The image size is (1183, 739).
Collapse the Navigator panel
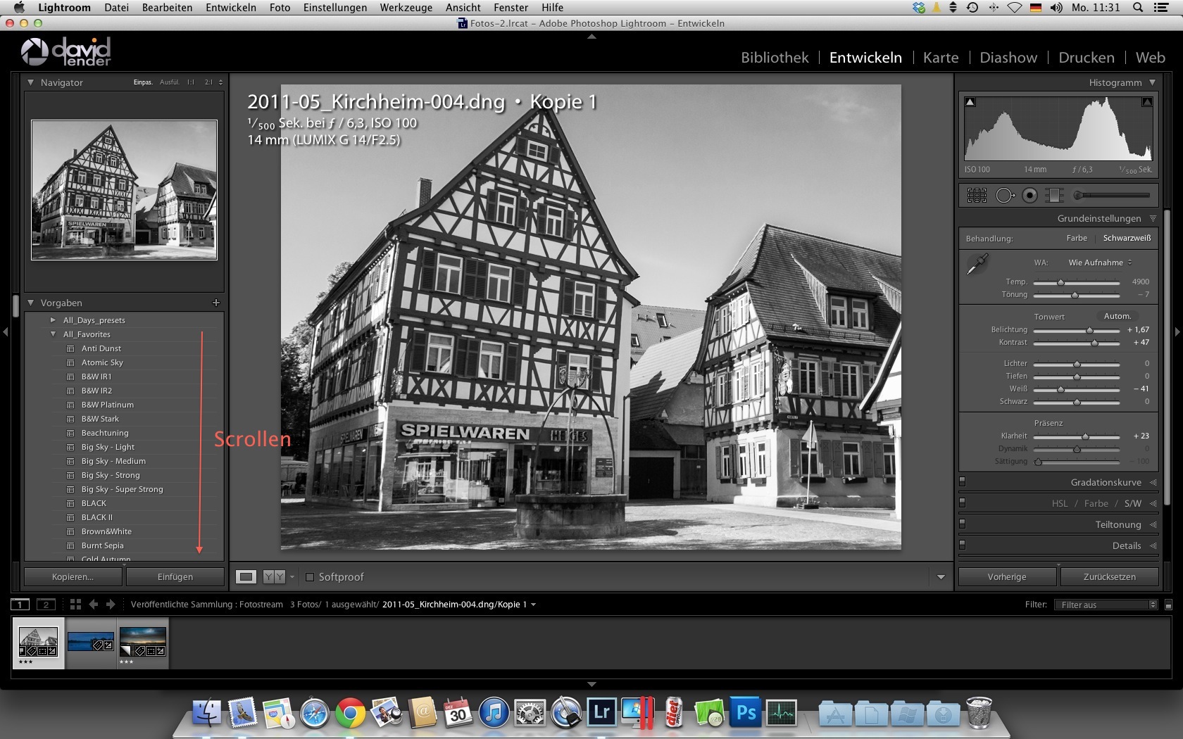pyautogui.click(x=31, y=82)
